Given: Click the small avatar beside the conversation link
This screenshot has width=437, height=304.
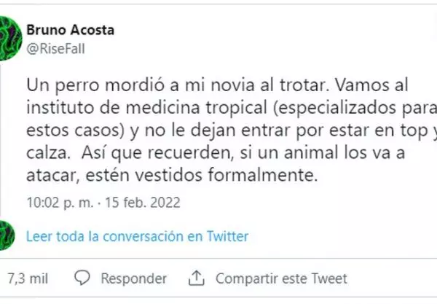Looking at the screenshot, I should click(7, 235).
